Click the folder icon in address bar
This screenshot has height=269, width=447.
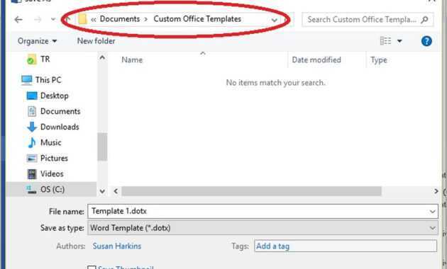click(x=82, y=19)
